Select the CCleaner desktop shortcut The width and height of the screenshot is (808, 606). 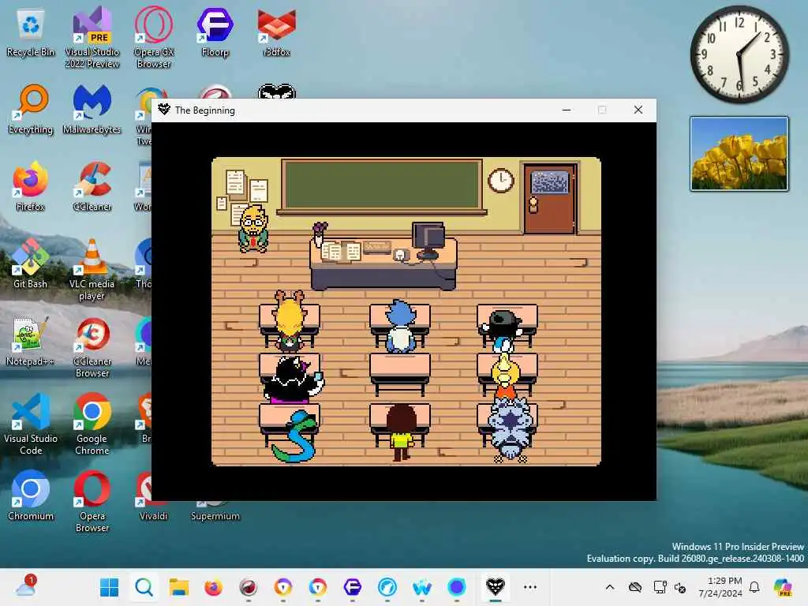click(92, 186)
